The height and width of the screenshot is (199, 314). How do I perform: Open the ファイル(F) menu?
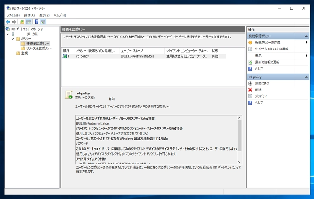point(13,15)
